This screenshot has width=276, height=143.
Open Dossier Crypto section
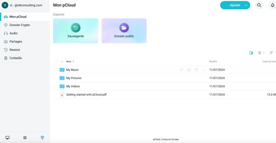click(x=25, y=25)
